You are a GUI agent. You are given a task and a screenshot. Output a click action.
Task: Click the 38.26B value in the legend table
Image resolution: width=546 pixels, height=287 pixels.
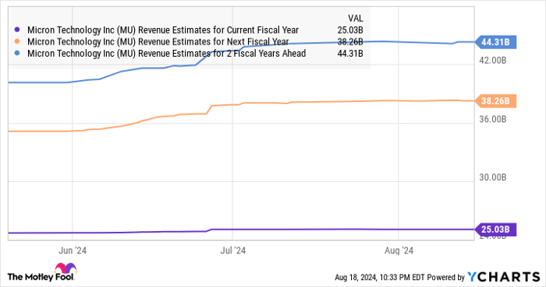click(x=350, y=42)
